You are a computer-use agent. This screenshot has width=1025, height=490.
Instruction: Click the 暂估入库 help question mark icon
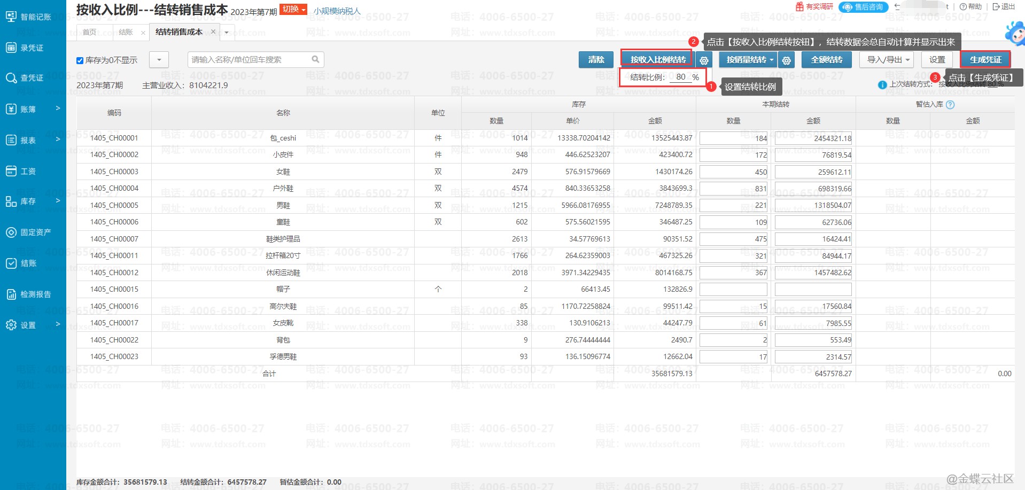coord(950,105)
